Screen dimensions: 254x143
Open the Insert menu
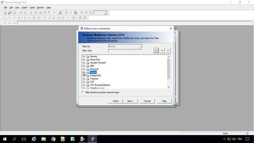(25, 8)
